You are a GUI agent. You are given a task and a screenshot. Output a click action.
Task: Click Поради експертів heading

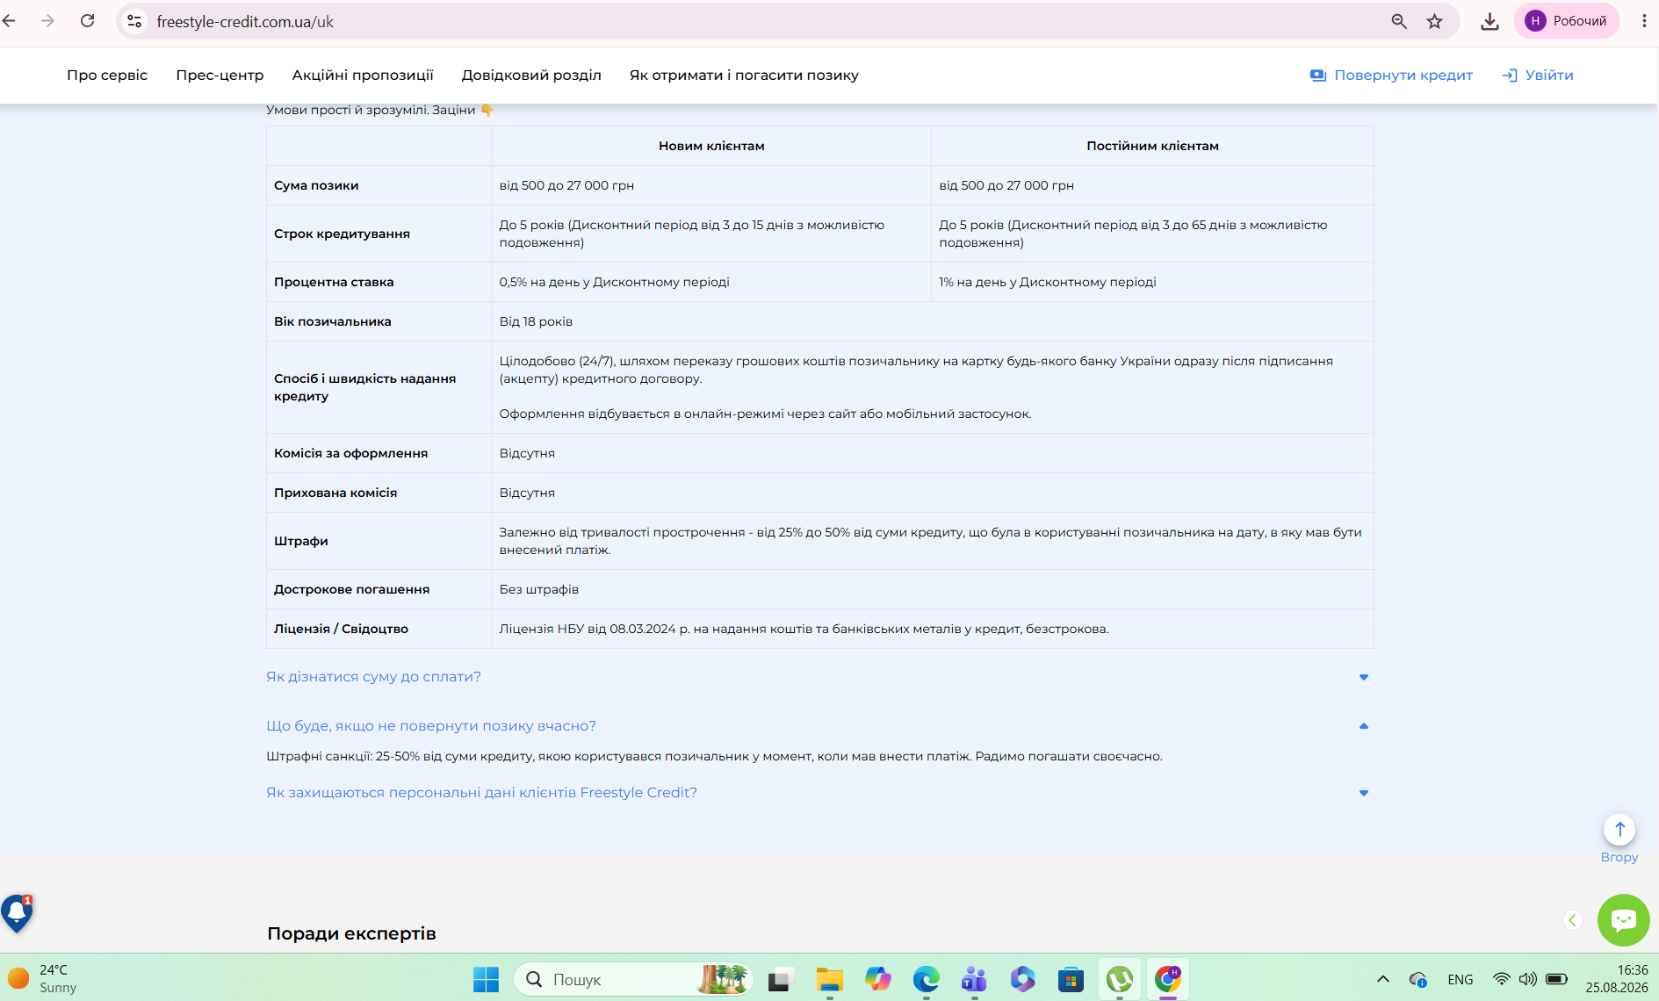click(x=351, y=933)
